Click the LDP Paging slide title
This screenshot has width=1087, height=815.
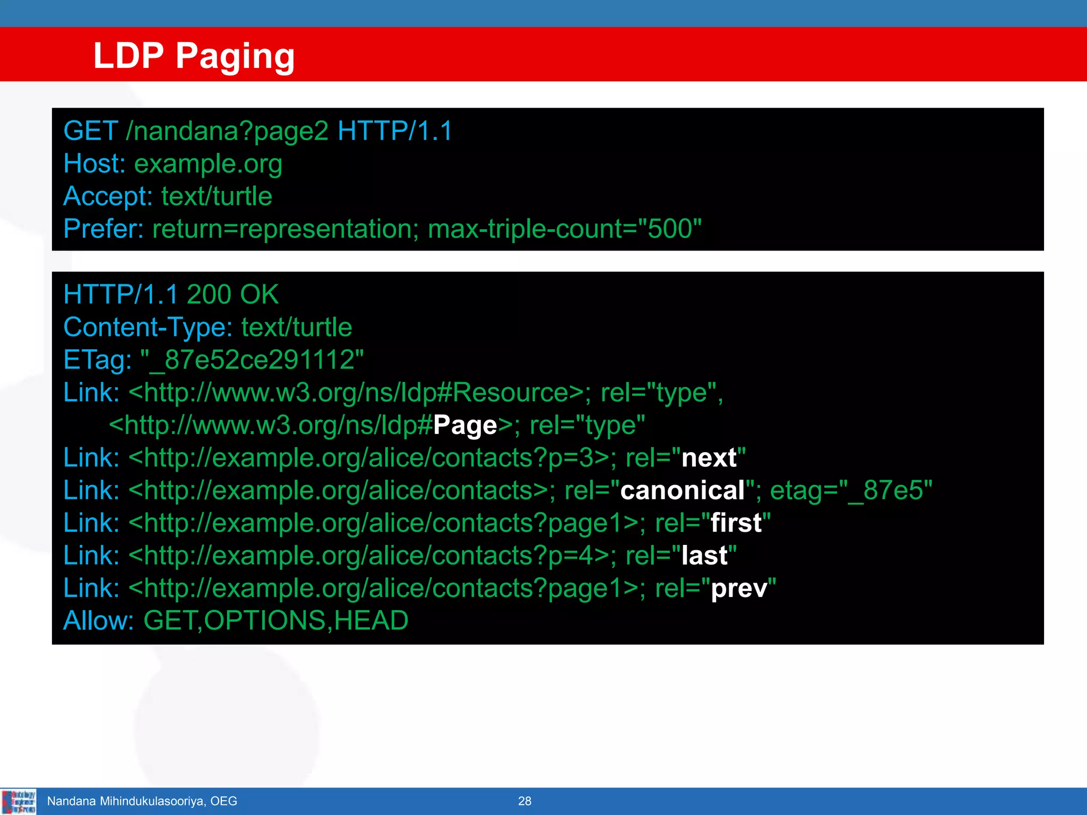[x=194, y=55]
